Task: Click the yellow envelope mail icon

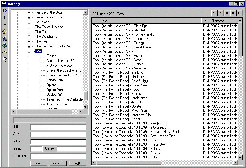Action: tap(5, 52)
